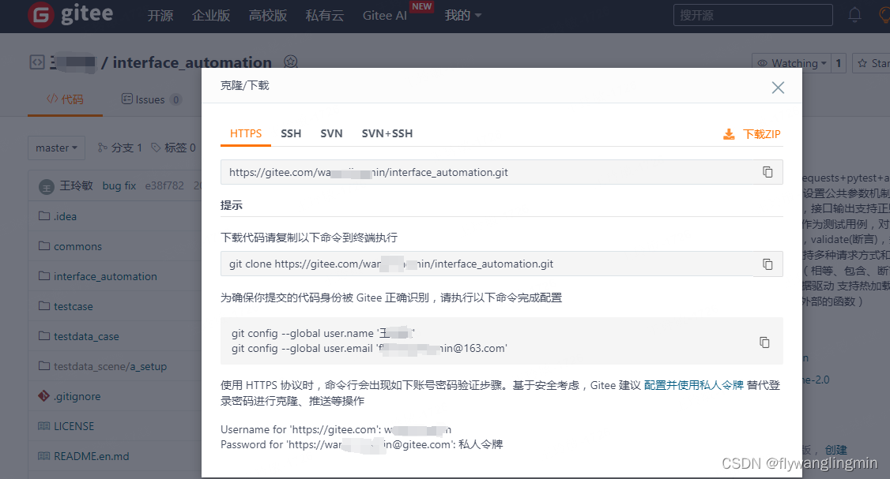Viewport: 890px width, 479px height.
Task: Click the code repository icon before owner name
Action: pyautogui.click(x=37, y=62)
